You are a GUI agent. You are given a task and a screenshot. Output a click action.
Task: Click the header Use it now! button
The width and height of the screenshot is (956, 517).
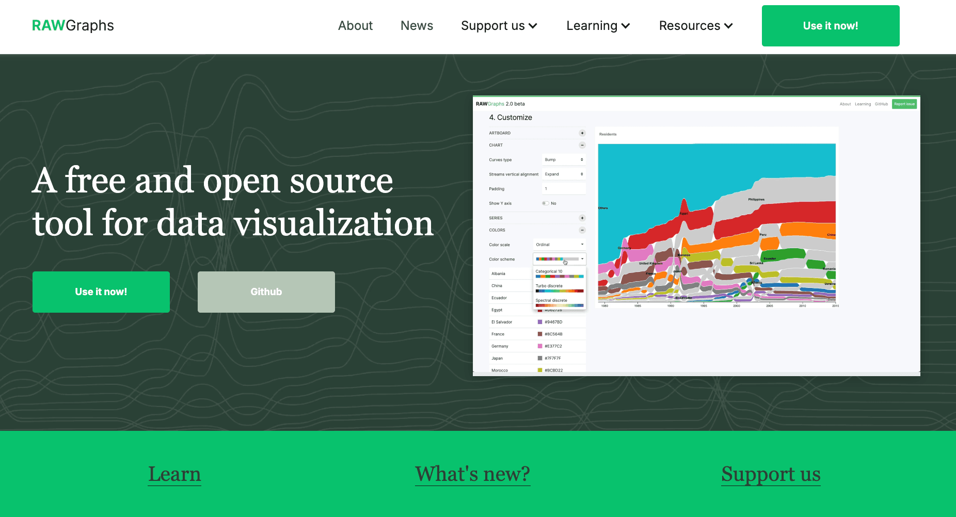tap(831, 26)
